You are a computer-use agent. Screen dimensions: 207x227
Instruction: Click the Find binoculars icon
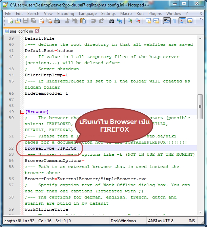coord(111,21)
